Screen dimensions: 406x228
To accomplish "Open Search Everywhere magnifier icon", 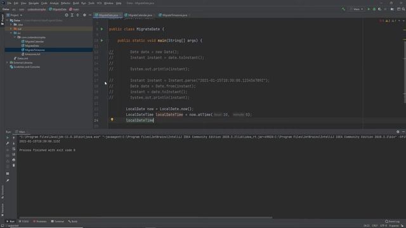I will click(x=403, y=9).
